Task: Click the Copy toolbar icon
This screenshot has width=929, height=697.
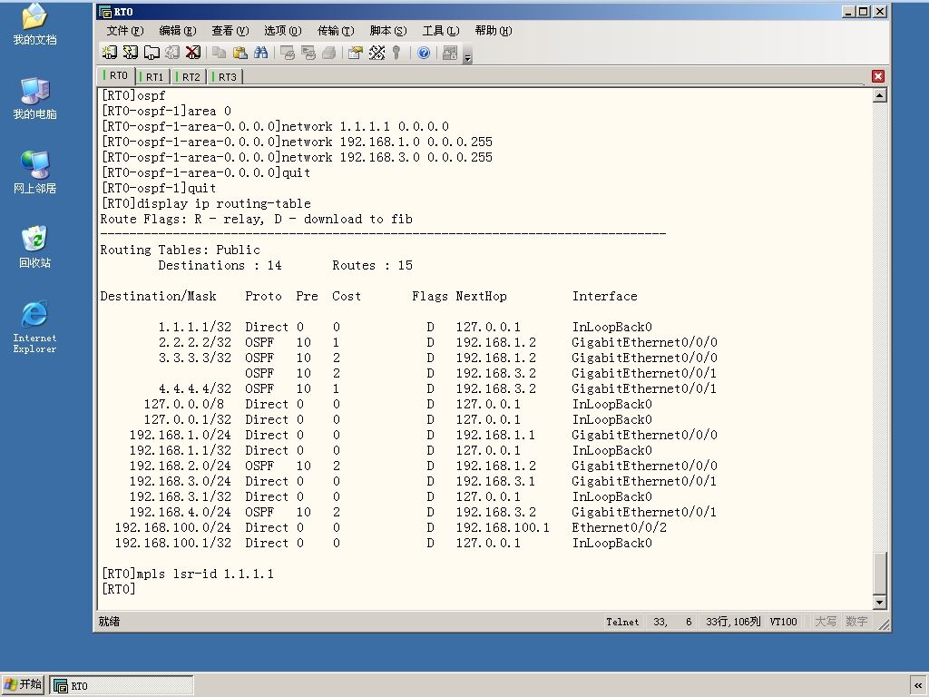Action: (x=220, y=53)
